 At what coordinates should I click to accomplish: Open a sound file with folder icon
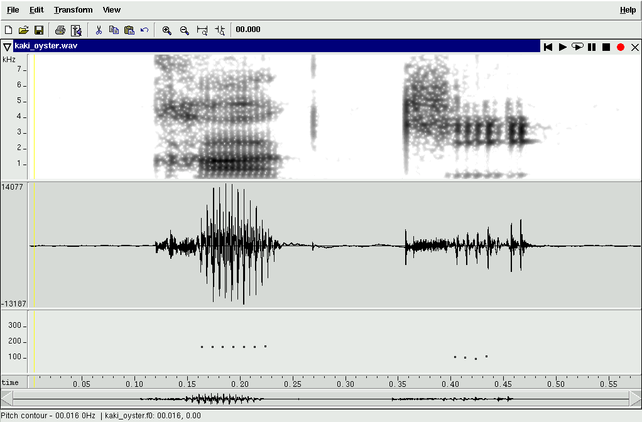point(24,30)
